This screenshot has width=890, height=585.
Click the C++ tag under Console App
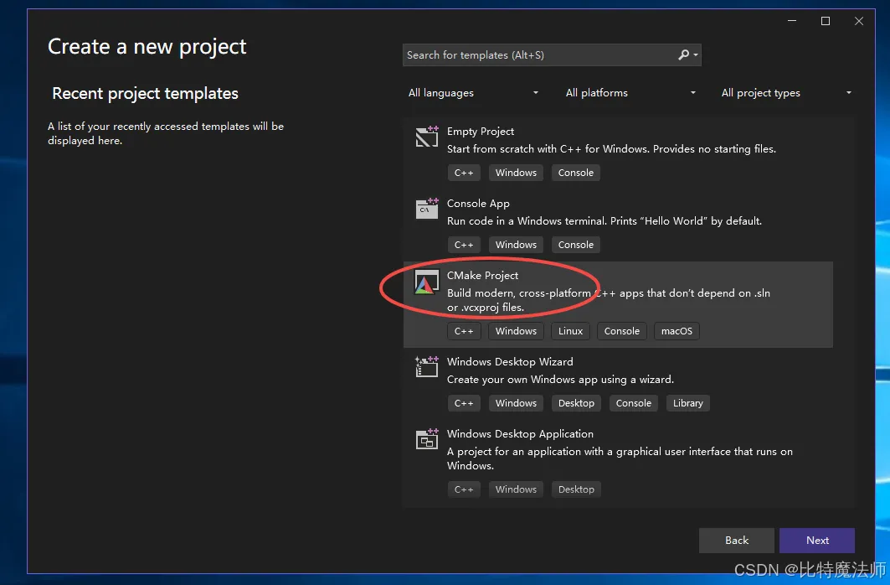click(x=464, y=245)
